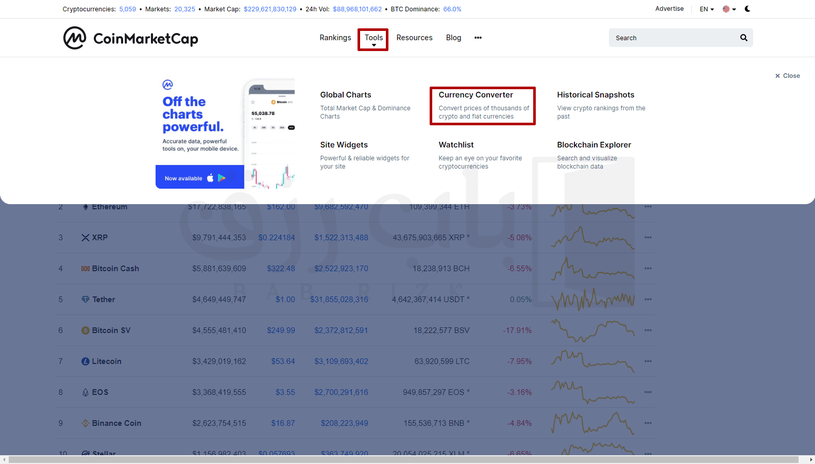Click BTC Dominance 66.0%
This screenshot has height=464, width=815.
pyautogui.click(x=452, y=9)
